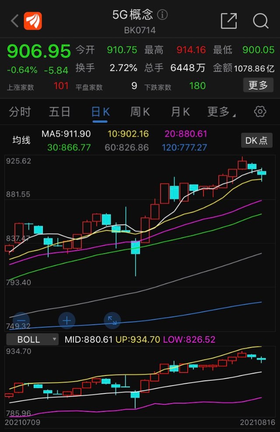The width and height of the screenshot is (280, 432).
Task: Tap the info icon beside 5G概念
Action: [x=162, y=14]
